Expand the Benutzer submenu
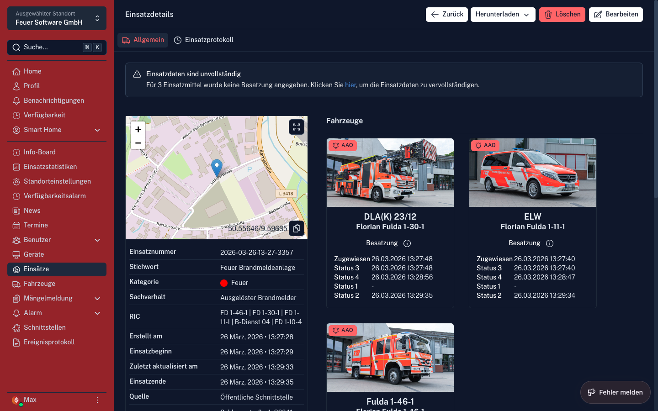This screenshot has height=411, width=658. (97, 240)
